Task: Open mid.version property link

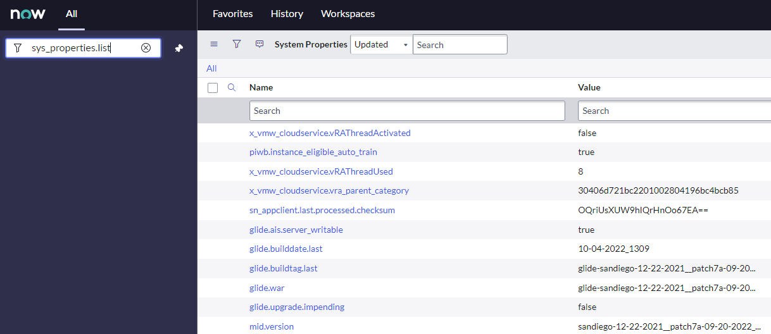Action: coord(272,326)
